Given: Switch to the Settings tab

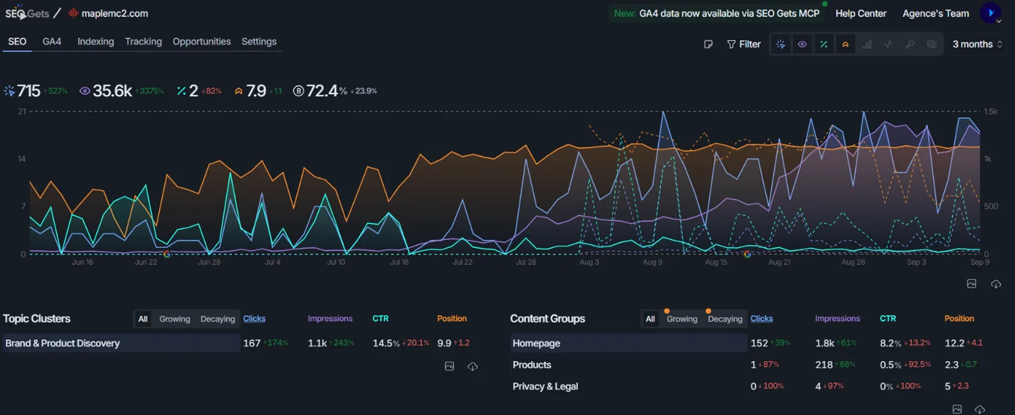Looking at the screenshot, I should coord(259,41).
